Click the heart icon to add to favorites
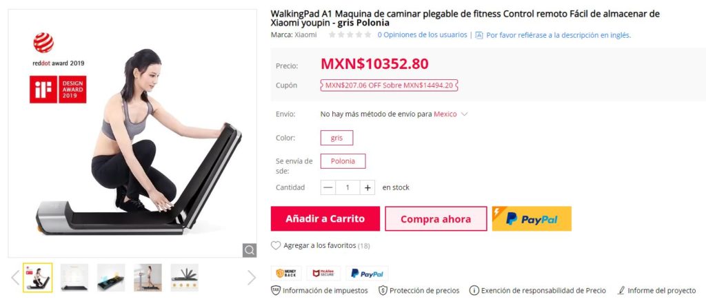This screenshot has width=706, height=299. 276,245
